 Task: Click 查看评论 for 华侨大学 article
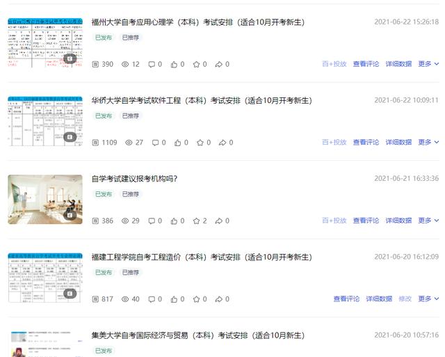pyautogui.click(x=366, y=142)
